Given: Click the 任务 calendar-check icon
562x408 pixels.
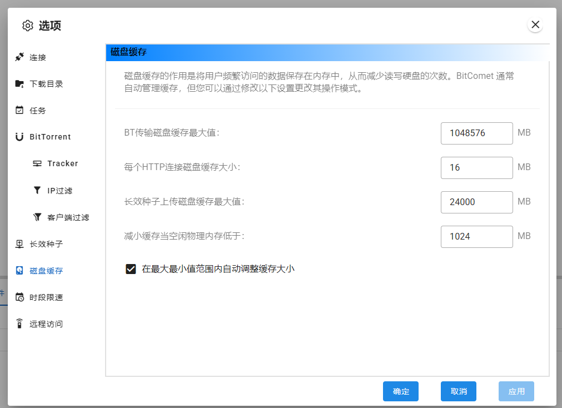Looking at the screenshot, I should click(19, 110).
